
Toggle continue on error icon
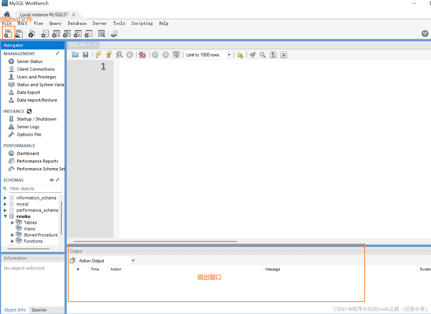(x=142, y=55)
